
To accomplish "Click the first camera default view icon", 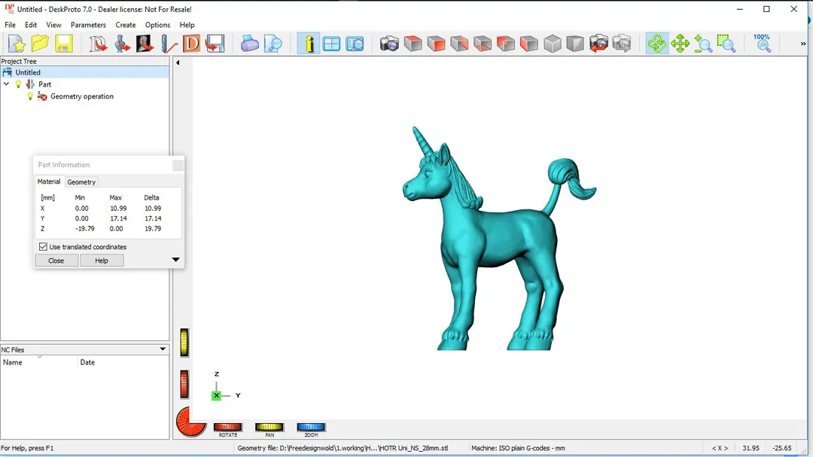I will [x=389, y=44].
